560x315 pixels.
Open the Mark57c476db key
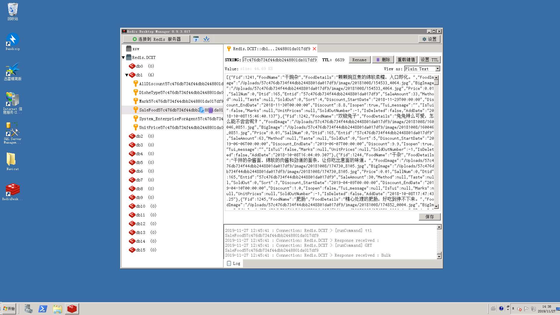coord(178,101)
